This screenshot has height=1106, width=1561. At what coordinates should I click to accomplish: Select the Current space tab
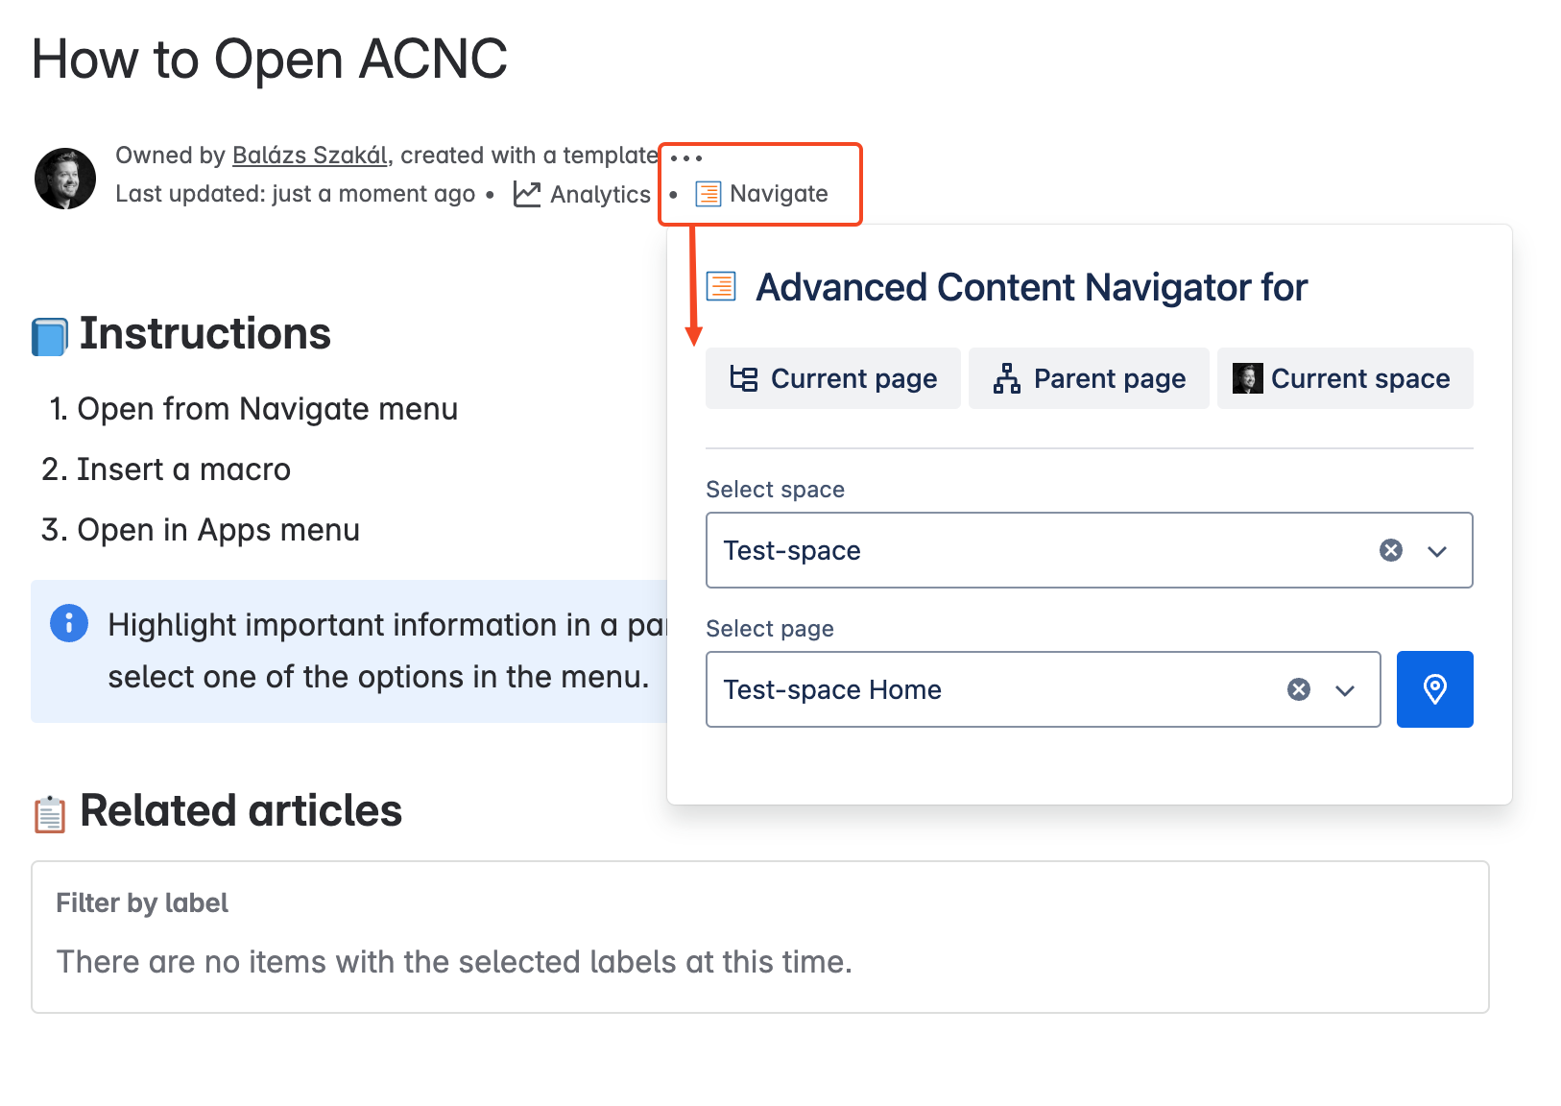click(1345, 378)
